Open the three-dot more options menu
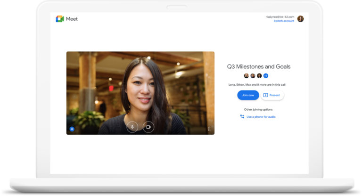362x196 pixels. pyautogui.click(x=209, y=129)
